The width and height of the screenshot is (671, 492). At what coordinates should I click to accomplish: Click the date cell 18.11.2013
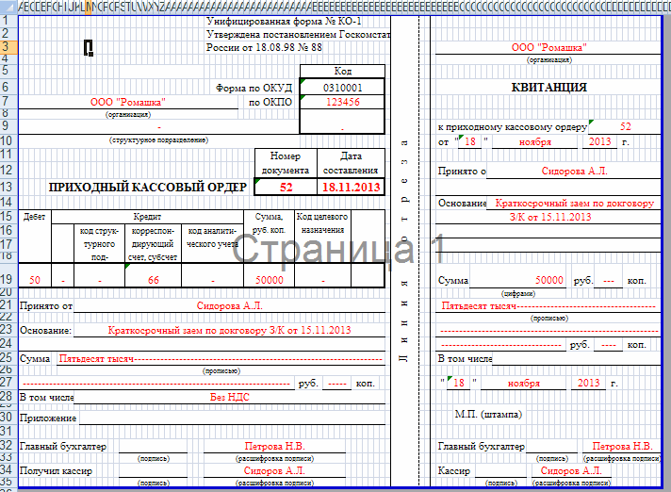351,187
